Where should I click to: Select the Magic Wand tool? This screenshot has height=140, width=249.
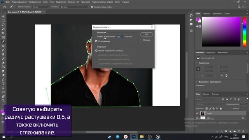pos(3,29)
